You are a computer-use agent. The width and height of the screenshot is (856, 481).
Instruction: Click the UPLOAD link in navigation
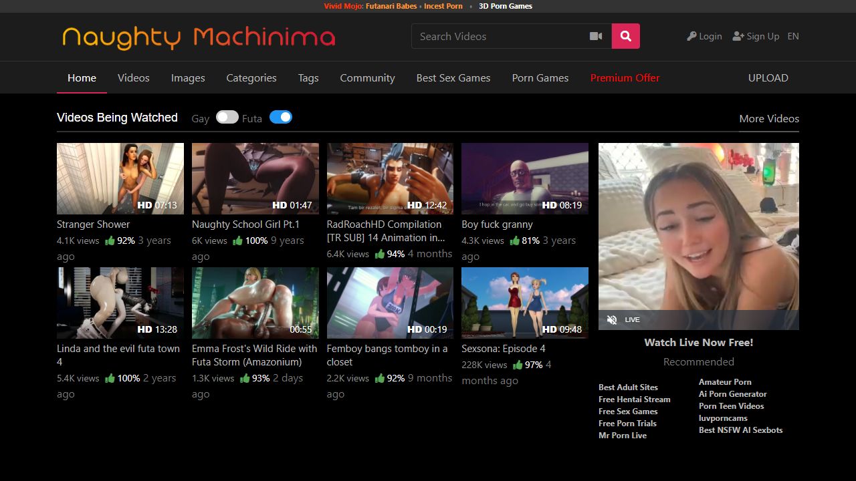point(768,77)
